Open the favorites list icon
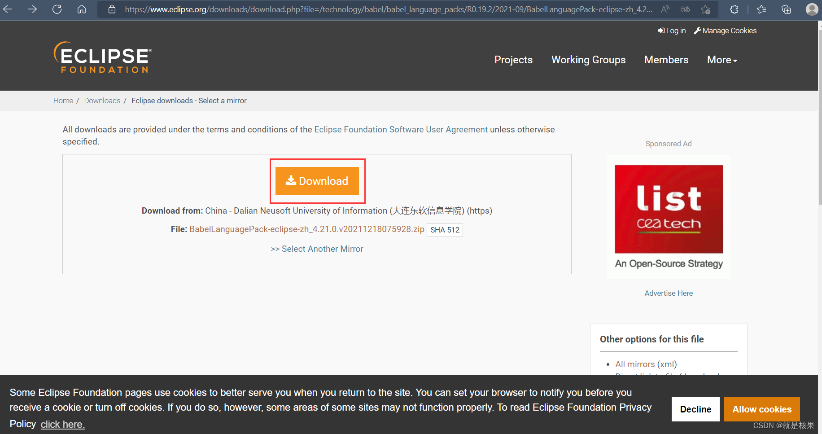This screenshot has height=434, width=822. (x=761, y=9)
